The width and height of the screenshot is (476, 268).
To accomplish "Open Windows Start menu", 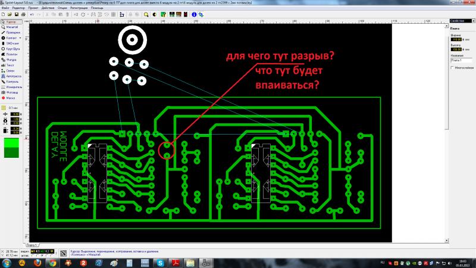I will click(x=7, y=263).
